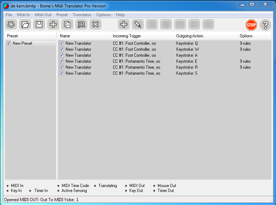Open help via question mark icon
The height and width of the screenshot is (205, 276).
(x=265, y=25)
